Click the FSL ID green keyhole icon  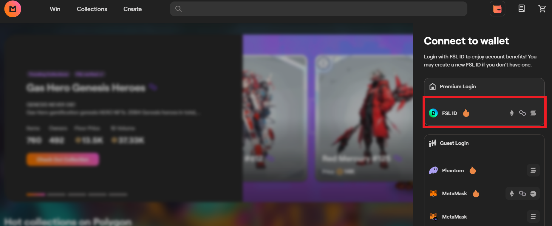(433, 113)
